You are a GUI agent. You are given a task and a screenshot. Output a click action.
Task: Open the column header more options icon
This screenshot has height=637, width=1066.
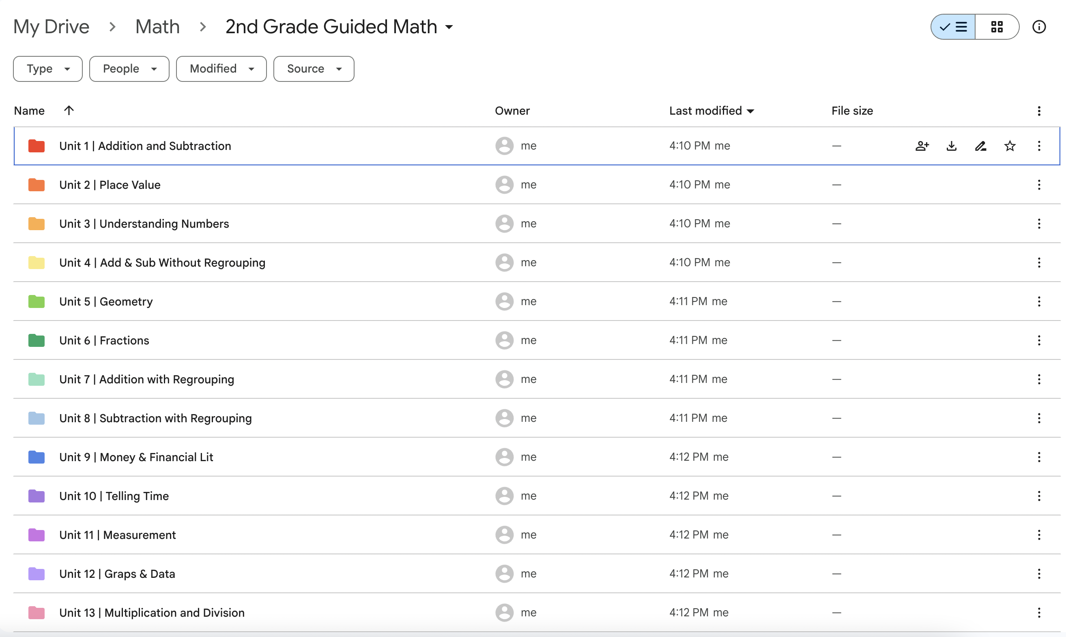coord(1038,111)
